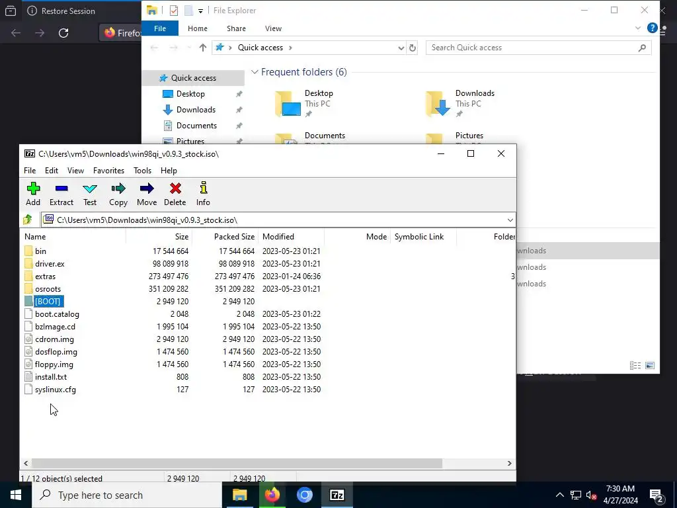Sort by Name column header

pos(73,237)
